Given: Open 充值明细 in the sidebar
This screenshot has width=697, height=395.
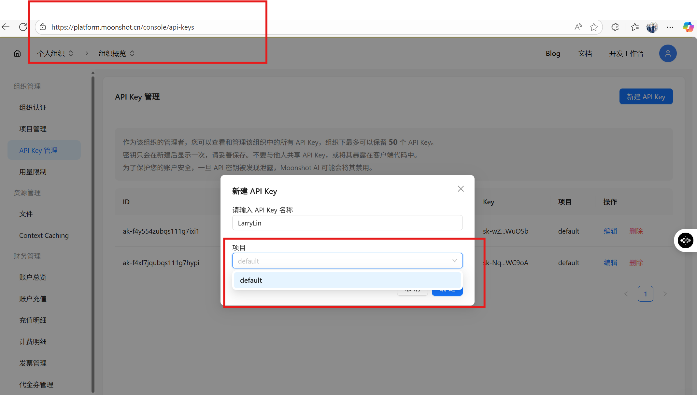Looking at the screenshot, I should coord(33,320).
